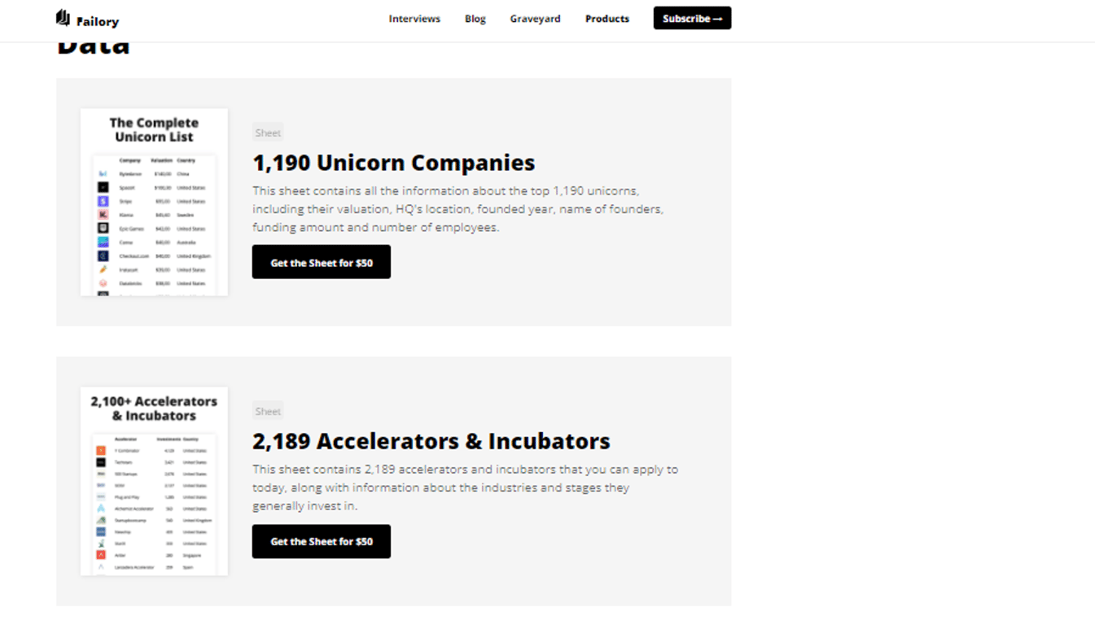This screenshot has width=1095, height=625.
Task: Click the orange Y Combinator logo
Action: pos(101,450)
